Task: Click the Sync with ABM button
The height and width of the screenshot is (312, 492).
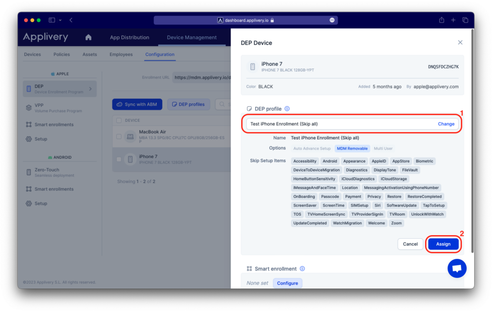Action: click(137, 104)
